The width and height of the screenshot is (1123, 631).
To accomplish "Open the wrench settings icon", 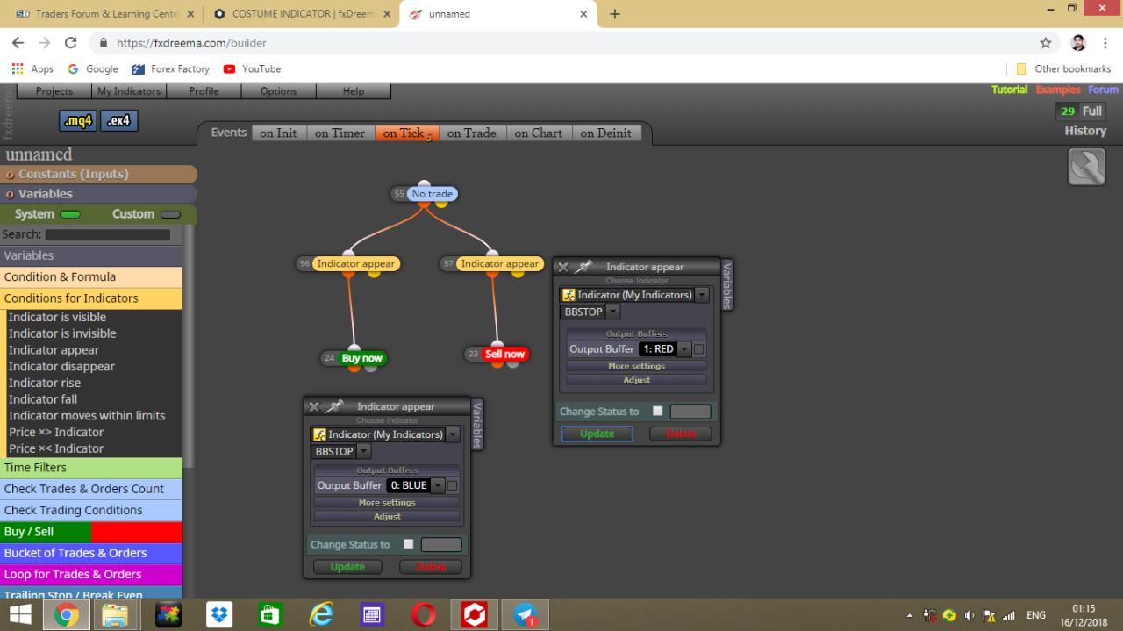I will click(1086, 167).
